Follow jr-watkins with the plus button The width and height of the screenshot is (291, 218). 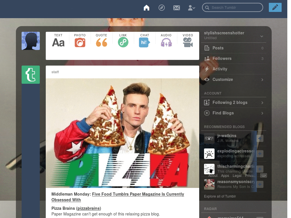click(x=260, y=138)
